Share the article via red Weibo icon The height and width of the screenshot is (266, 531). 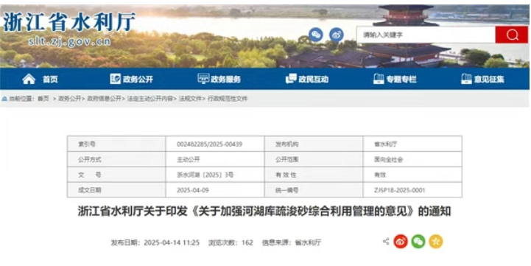[401, 242]
